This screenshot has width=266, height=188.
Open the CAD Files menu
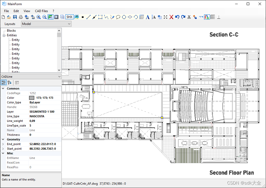41,11
